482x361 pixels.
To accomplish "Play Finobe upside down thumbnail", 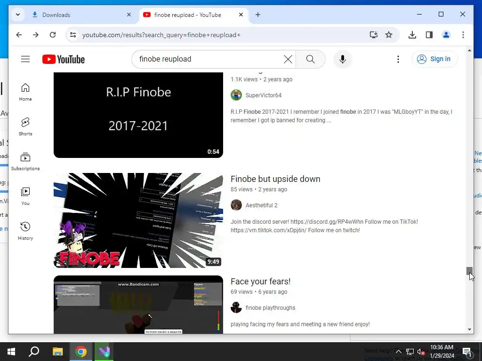I will point(138,220).
